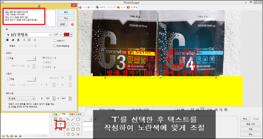
Task: Enable the vertical writing checkbox
Action: coord(55,41)
